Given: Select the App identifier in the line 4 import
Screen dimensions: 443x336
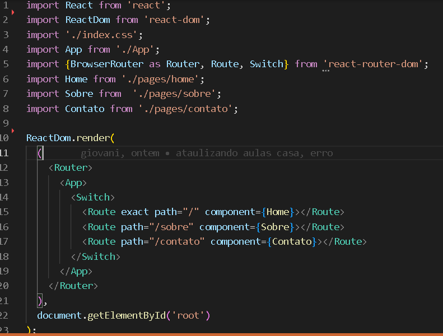Looking at the screenshot, I should click(73, 50).
